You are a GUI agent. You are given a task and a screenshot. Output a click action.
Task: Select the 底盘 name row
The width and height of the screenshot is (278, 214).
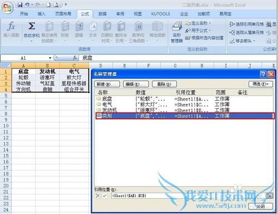tap(184, 99)
